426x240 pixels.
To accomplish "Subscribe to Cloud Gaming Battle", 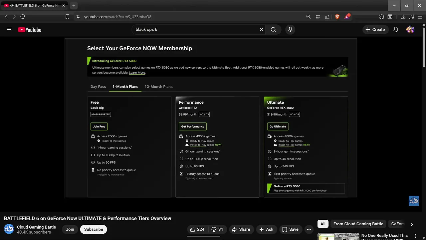I will (94, 229).
